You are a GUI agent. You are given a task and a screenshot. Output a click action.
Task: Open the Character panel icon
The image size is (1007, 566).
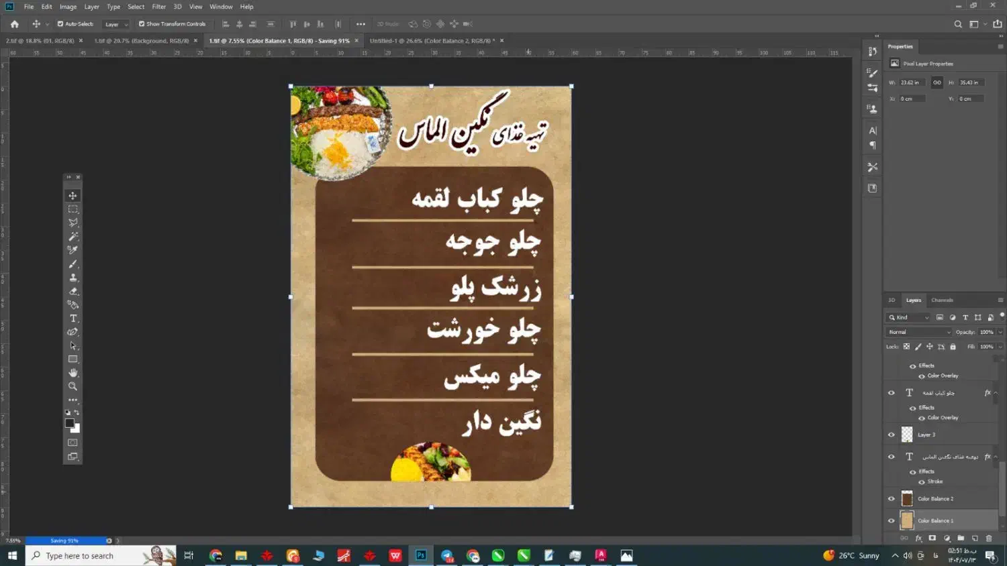[872, 131]
